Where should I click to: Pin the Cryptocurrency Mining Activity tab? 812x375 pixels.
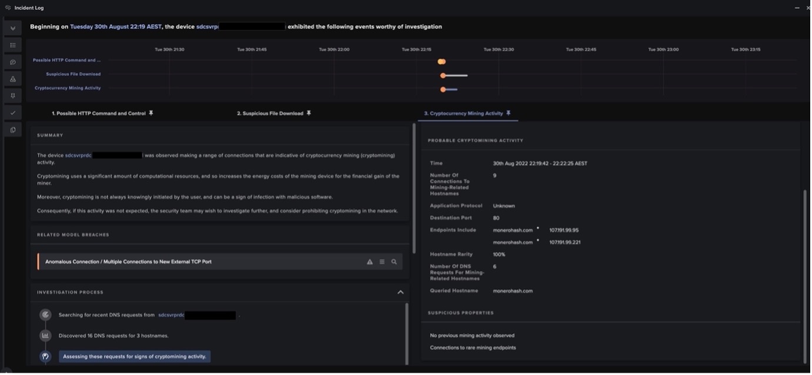pos(509,113)
